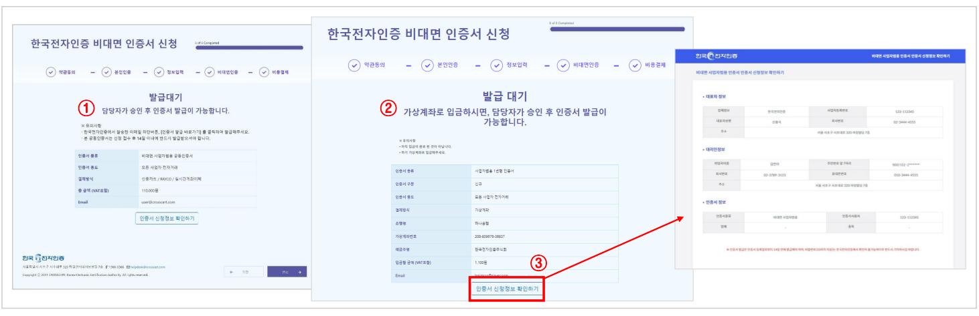Select the 비용결제 step label in middle window
The image size is (979, 316).
pos(656,65)
